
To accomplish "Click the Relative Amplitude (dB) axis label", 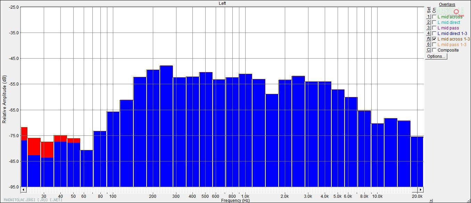I will click(5, 99).
